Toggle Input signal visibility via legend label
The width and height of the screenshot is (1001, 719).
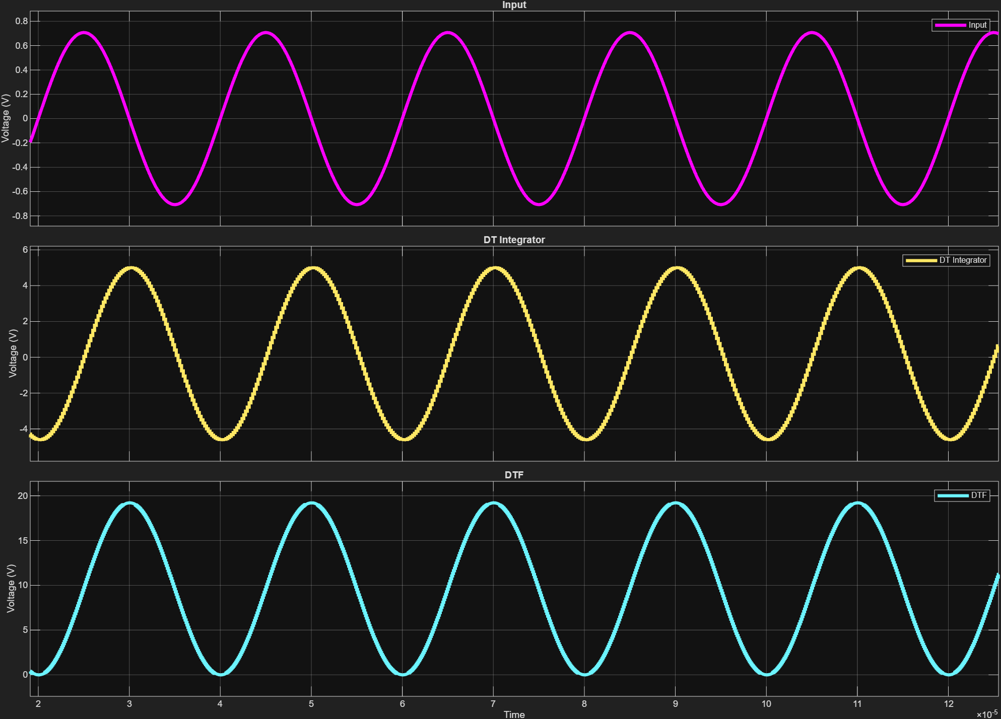[x=977, y=25]
